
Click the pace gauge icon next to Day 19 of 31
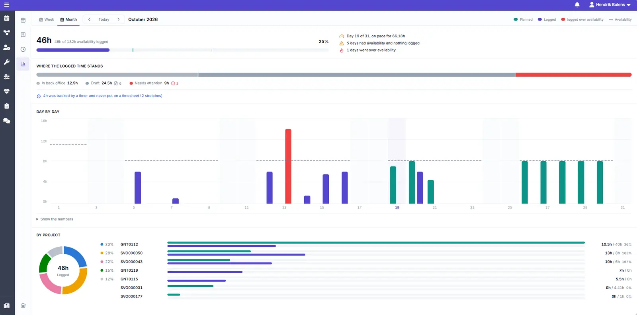click(342, 36)
